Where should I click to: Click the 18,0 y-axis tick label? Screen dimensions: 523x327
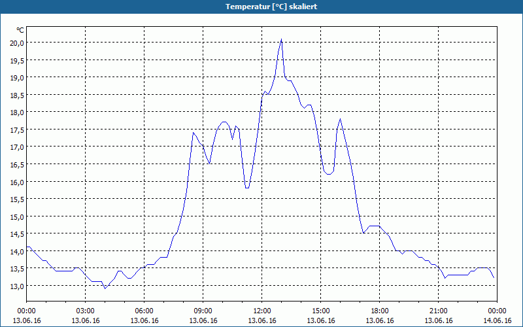[17, 112]
